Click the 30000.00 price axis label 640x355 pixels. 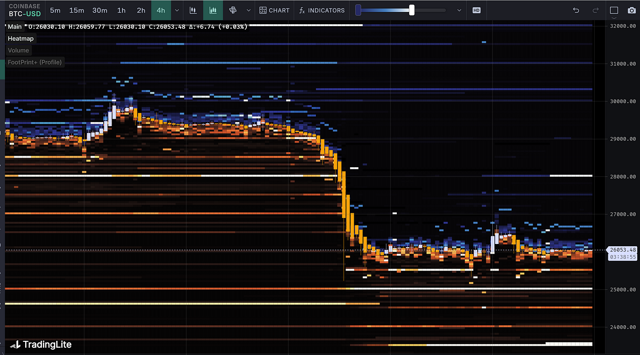pyautogui.click(x=623, y=101)
